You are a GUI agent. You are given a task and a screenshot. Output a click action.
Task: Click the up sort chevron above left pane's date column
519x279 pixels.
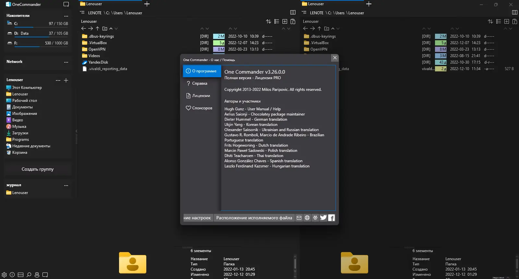230,29
